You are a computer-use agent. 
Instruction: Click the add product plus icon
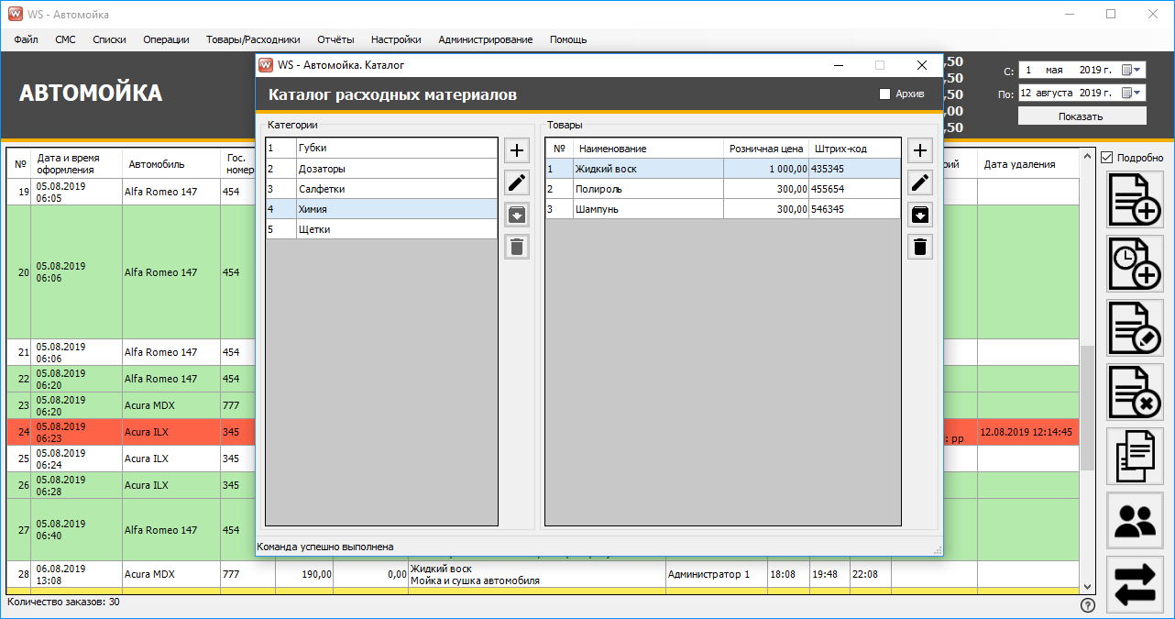pyautogui.click(x=920, y=150)
